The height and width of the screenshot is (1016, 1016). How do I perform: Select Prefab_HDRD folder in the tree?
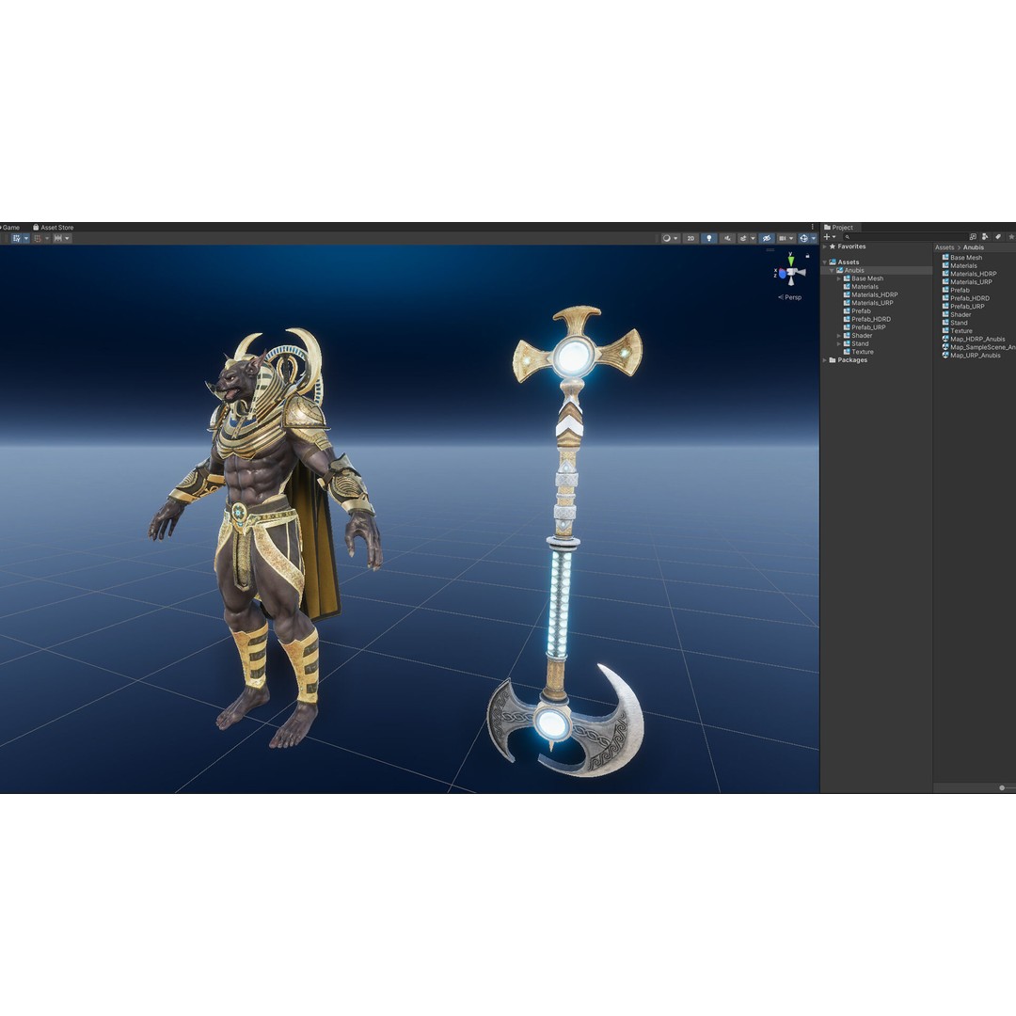(867, 320)
